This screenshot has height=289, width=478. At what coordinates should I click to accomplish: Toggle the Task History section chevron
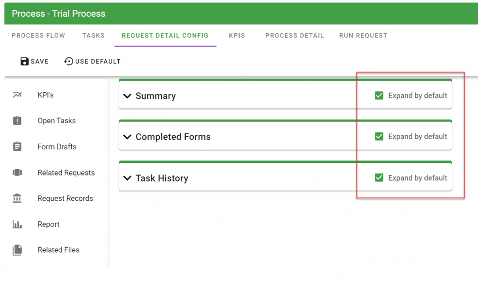coord(127,178)
